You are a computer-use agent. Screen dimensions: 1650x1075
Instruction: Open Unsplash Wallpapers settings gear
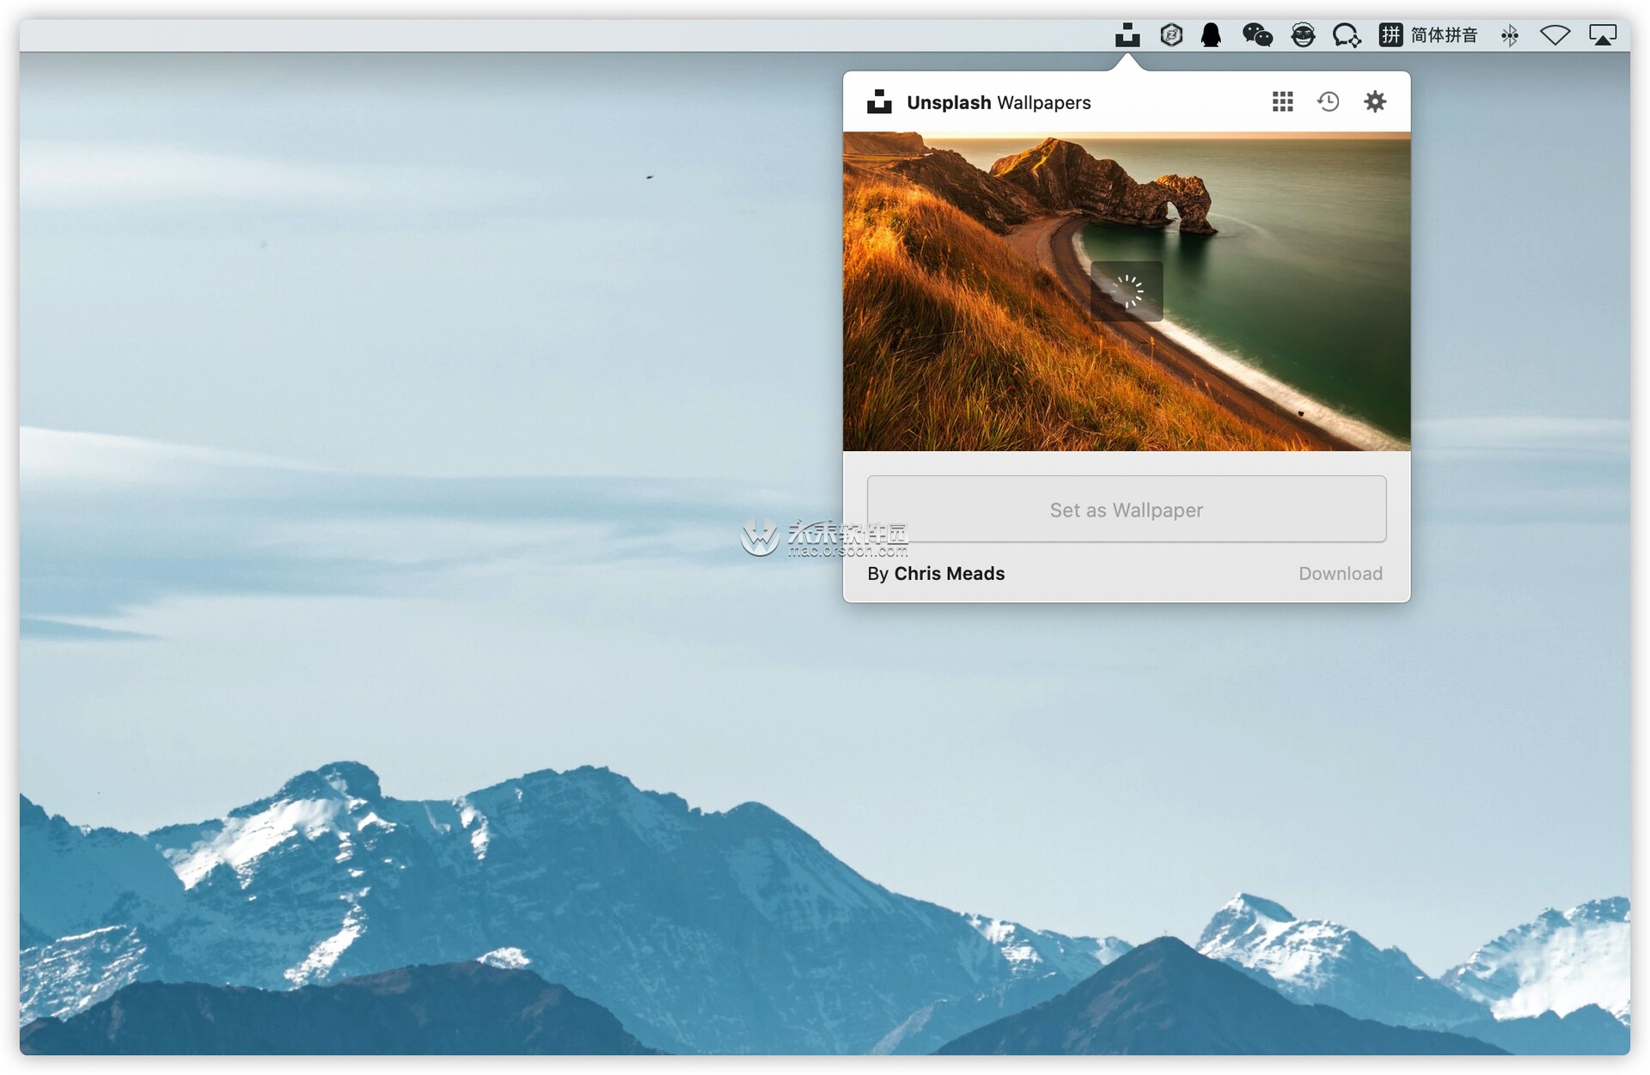coord(1373,101)
